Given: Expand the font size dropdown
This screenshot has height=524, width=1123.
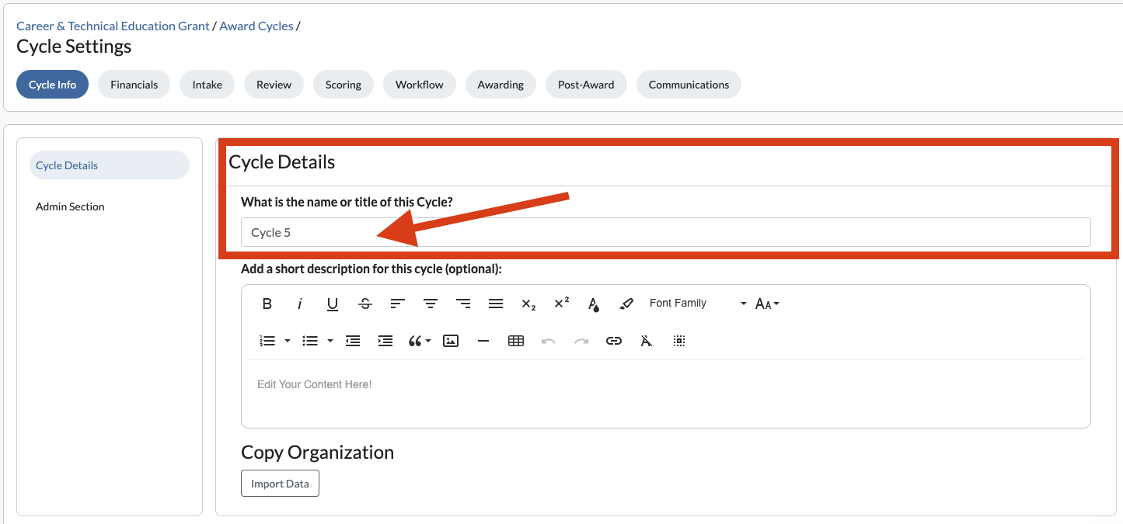Looking at the screenshot, I should click(x=767, y=304).
